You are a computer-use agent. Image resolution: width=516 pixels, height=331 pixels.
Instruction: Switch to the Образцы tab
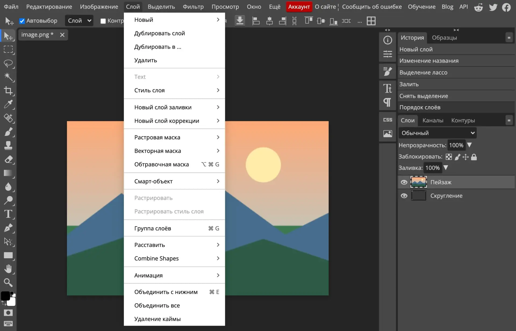coord(444,38)
